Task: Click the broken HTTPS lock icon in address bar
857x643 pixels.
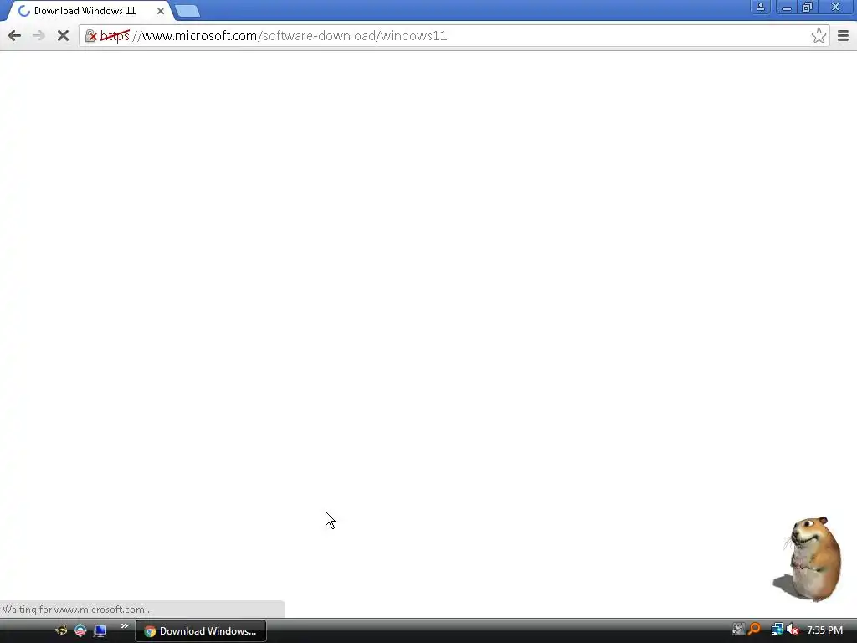Action: 90,36
